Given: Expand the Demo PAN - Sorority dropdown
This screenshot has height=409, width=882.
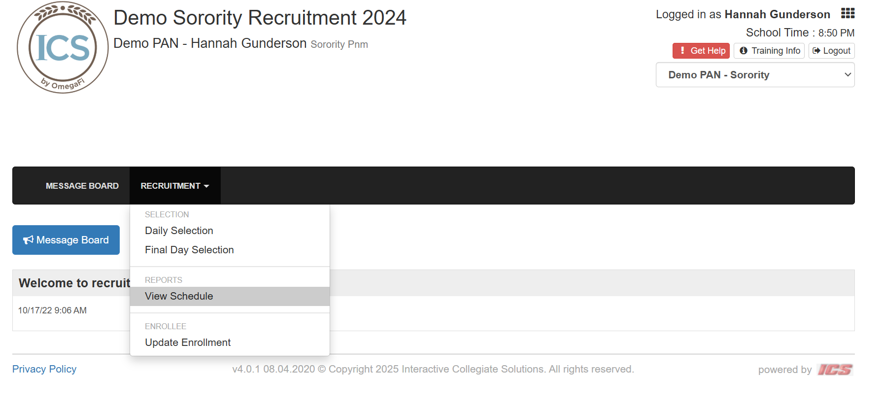Looking at the screenshot, I should coord(755,75).
